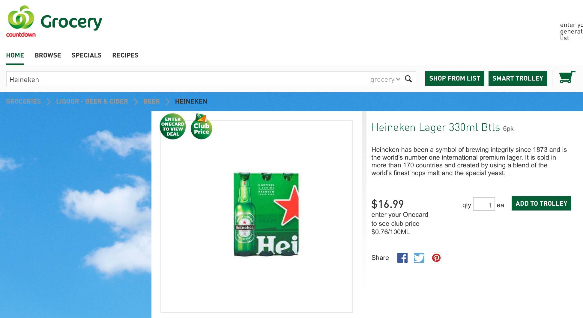Viewport: 583px width, 318px height.
Task: Share product on Twitter
Action: (419, 258)
